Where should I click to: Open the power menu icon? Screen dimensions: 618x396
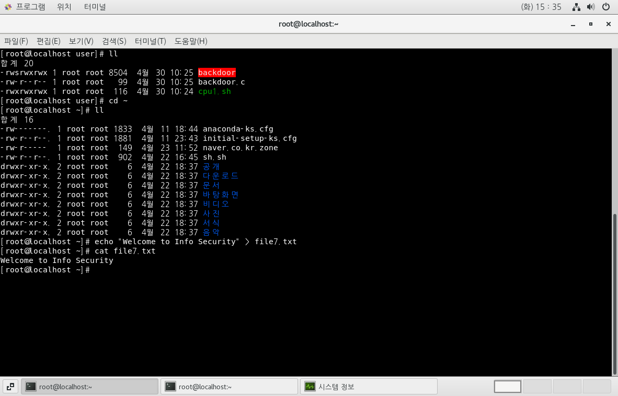pyautogui.click(x=606, y=7)
